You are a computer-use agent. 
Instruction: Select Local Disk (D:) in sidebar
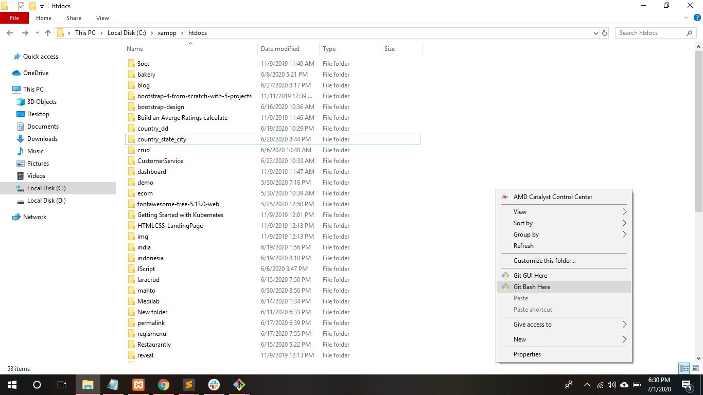[46, 201]
